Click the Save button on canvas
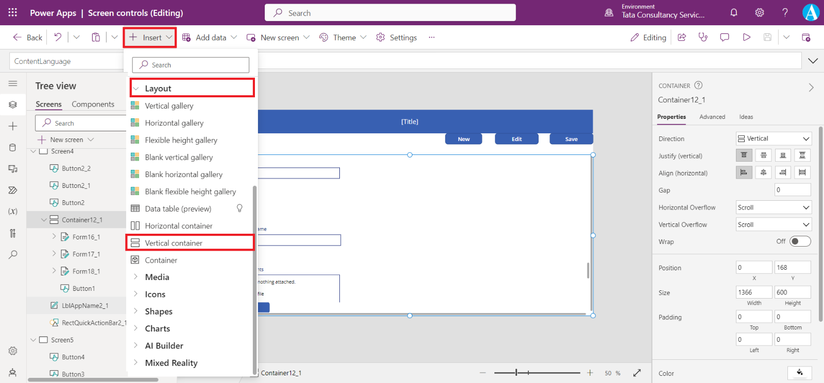Viewport: 824px width, 383px height. [571, 139]
